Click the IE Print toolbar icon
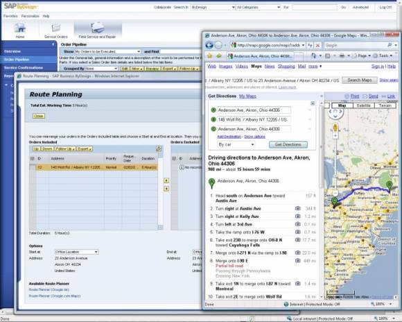402x322 pixels. (342, 56)
